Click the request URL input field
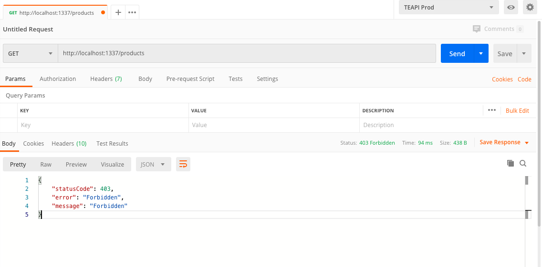 (247, 53)
